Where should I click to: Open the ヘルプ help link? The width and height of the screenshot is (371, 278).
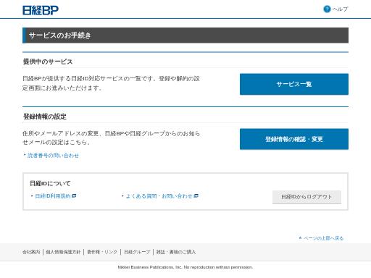340,9
